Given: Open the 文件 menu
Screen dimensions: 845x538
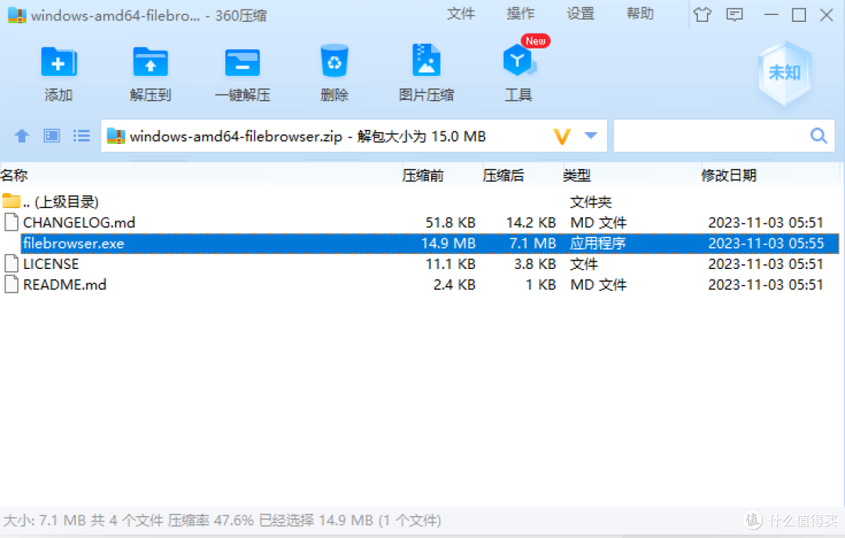Looking at the screenshot, I should pos(461,13).
